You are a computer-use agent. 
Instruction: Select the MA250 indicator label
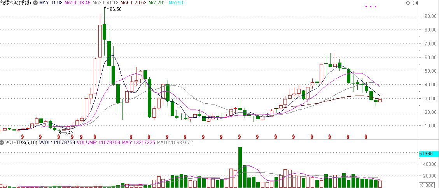point(178,3)
